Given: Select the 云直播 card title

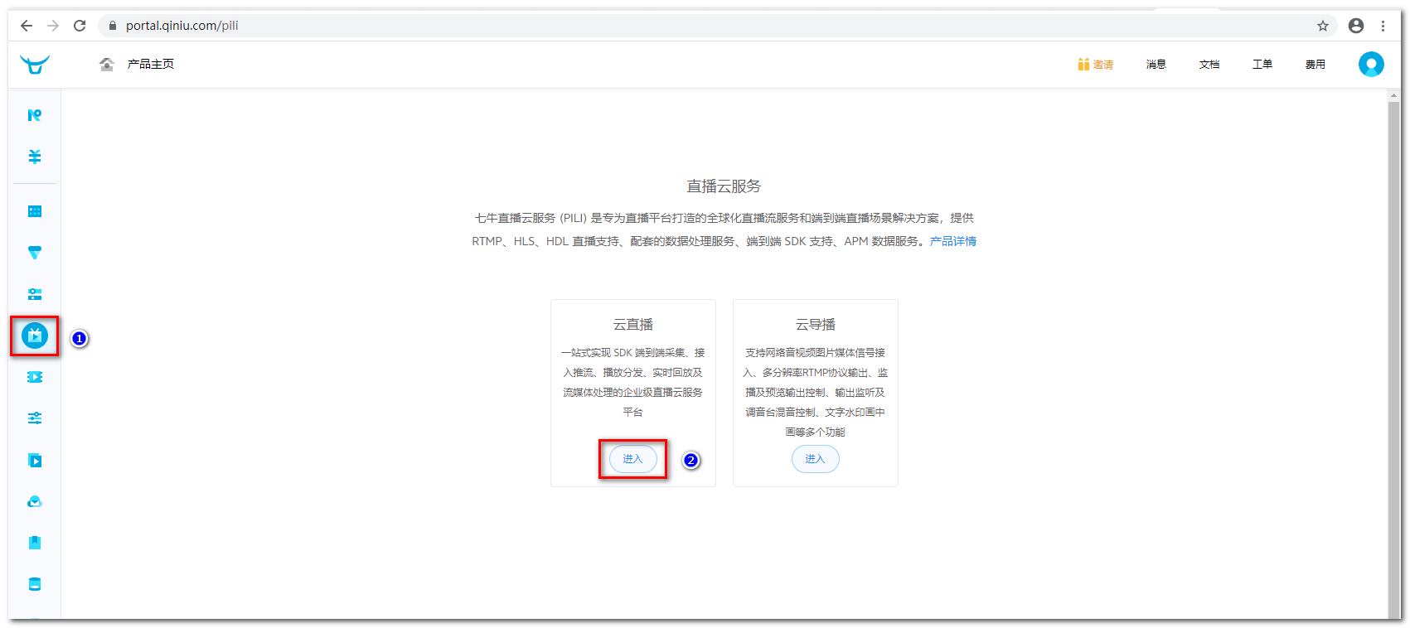Looking at the screenshot, I should click(633, 325).
